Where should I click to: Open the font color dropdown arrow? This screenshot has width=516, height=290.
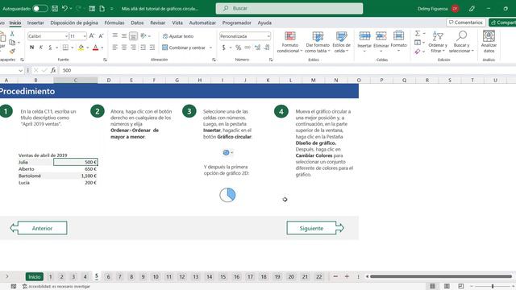tap(102, 48)
